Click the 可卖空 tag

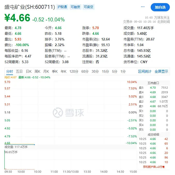[89, 7]
